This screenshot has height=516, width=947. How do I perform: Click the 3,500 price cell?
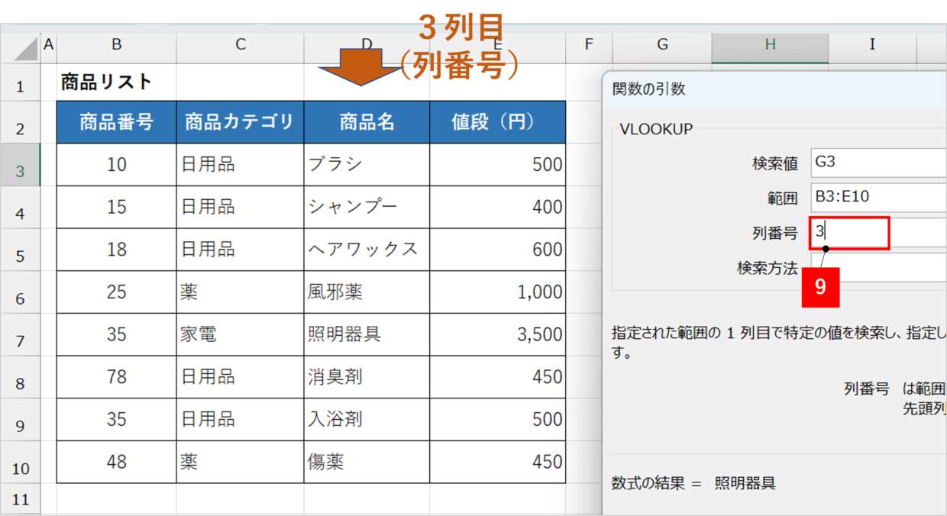click(497, 334)
